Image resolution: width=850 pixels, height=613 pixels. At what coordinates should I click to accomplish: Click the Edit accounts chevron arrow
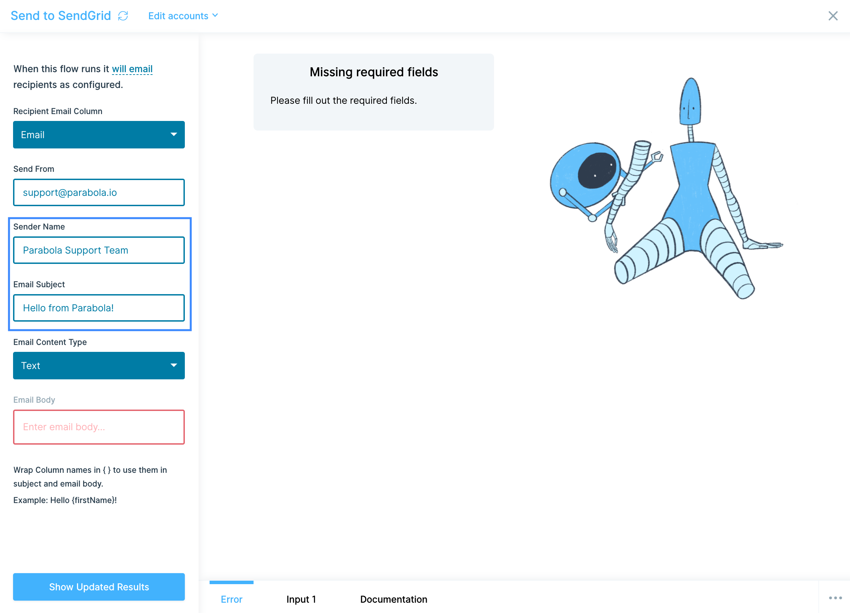coord(215,15)
